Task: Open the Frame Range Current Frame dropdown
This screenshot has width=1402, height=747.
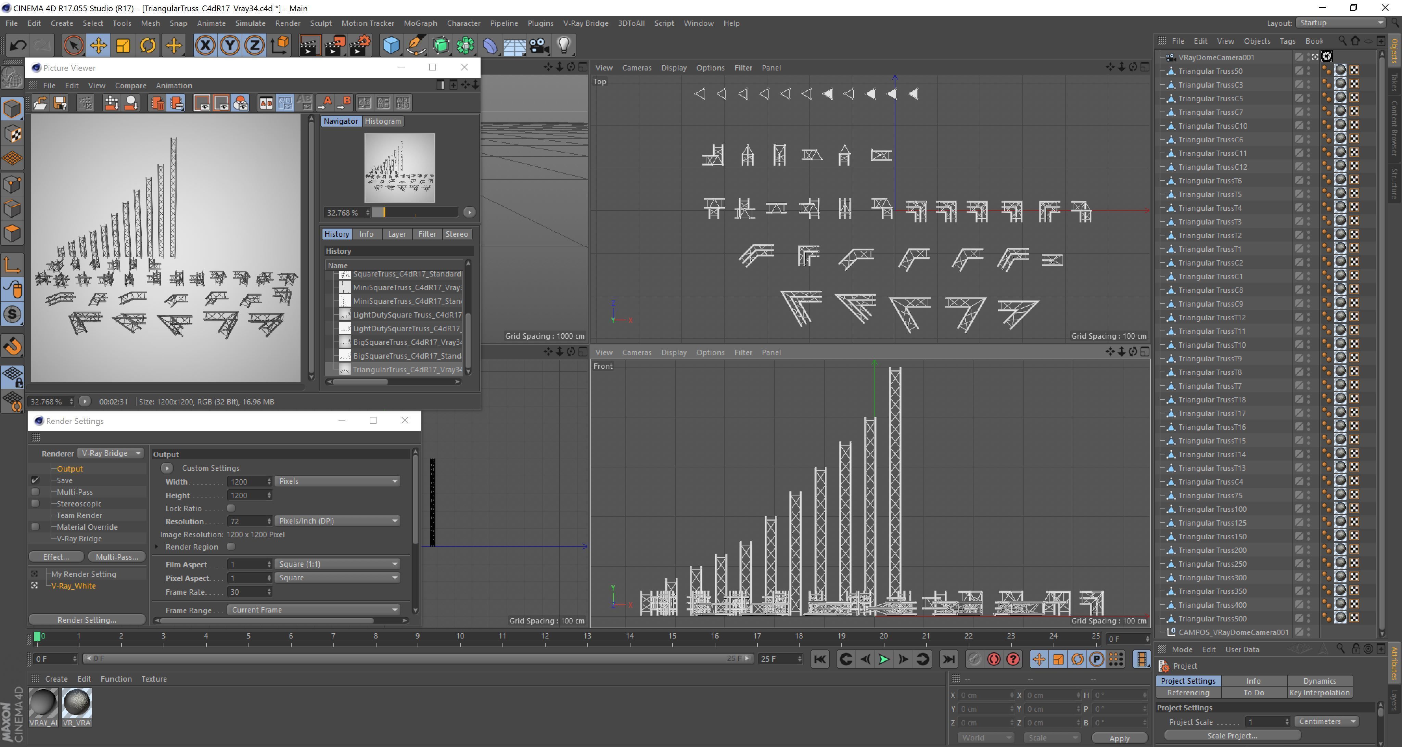Action: click(x=314, y=610)
